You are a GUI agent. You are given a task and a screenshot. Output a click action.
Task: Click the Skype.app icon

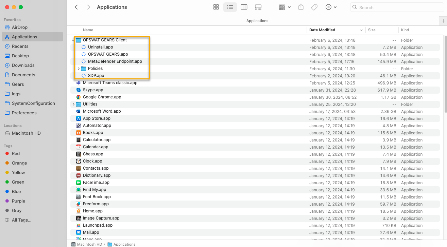point(79,90)
